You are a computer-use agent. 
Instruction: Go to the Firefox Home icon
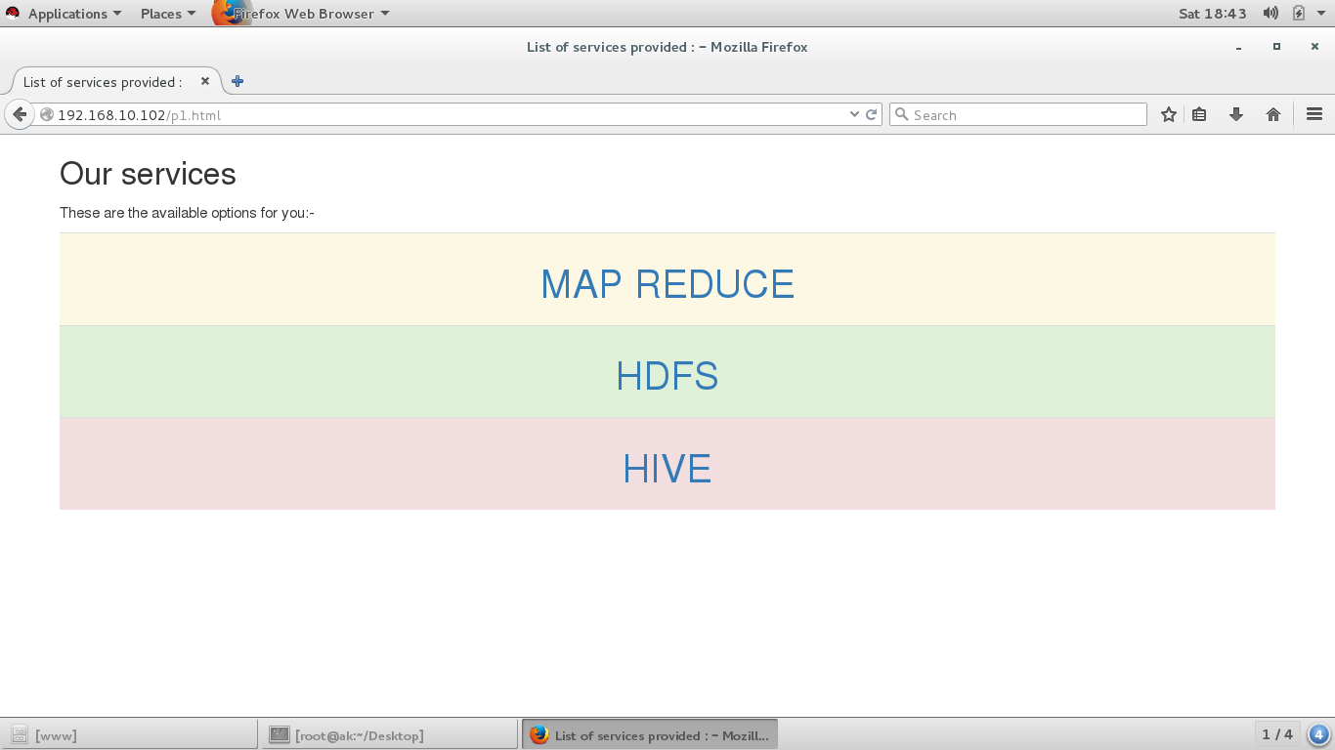tap(1273, 114)
